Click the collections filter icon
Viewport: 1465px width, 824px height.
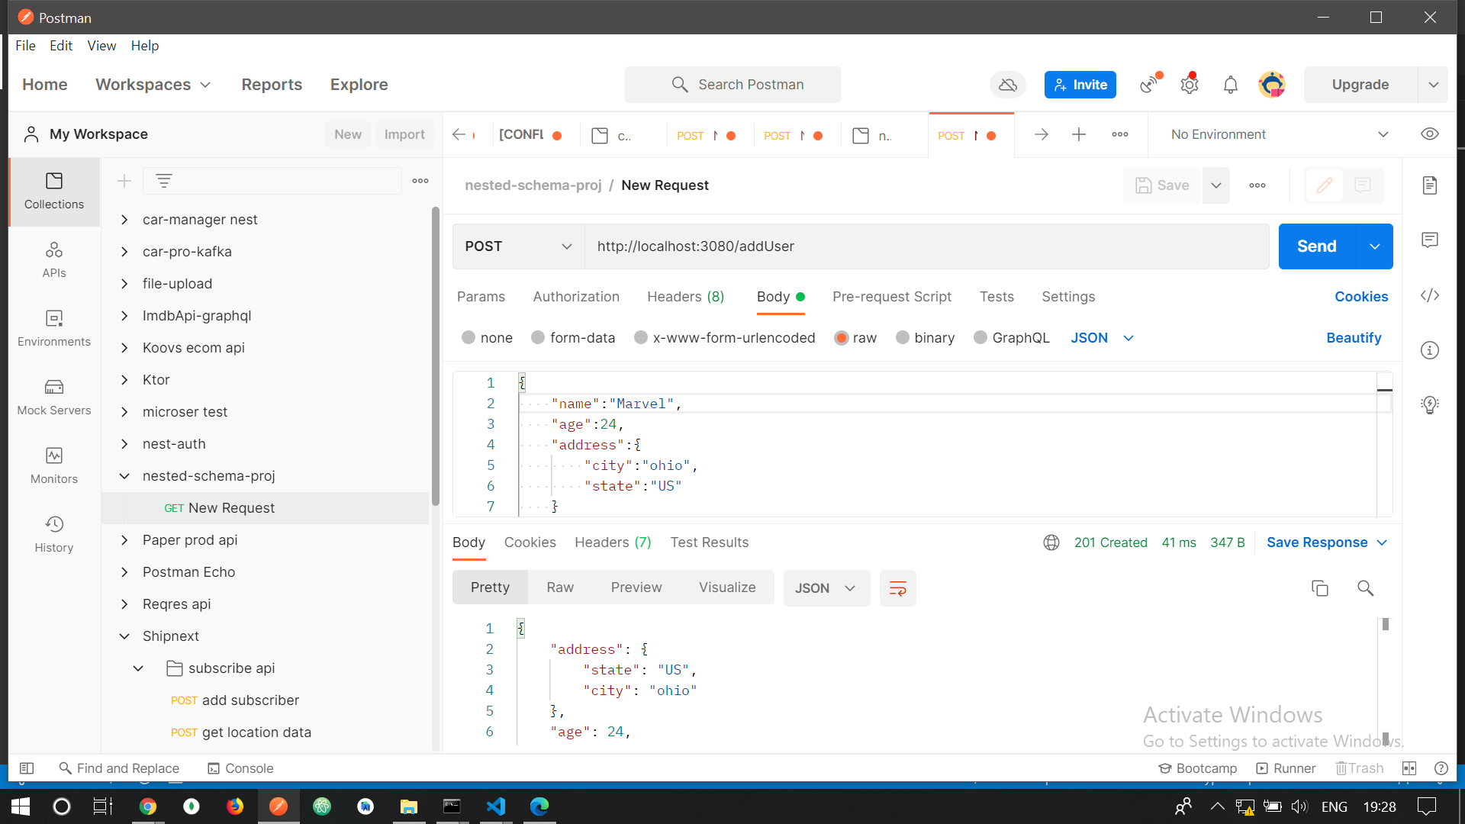click(x=164, y=181)
